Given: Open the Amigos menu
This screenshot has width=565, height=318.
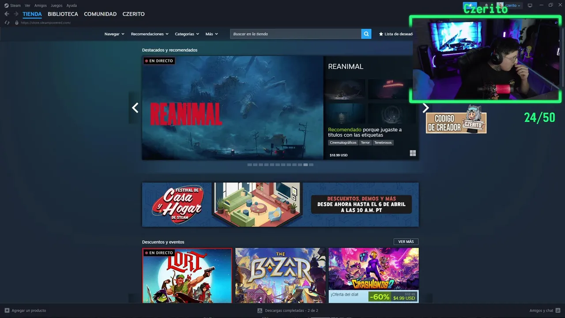Looking at the screenshot, I should tap(41, 5).
